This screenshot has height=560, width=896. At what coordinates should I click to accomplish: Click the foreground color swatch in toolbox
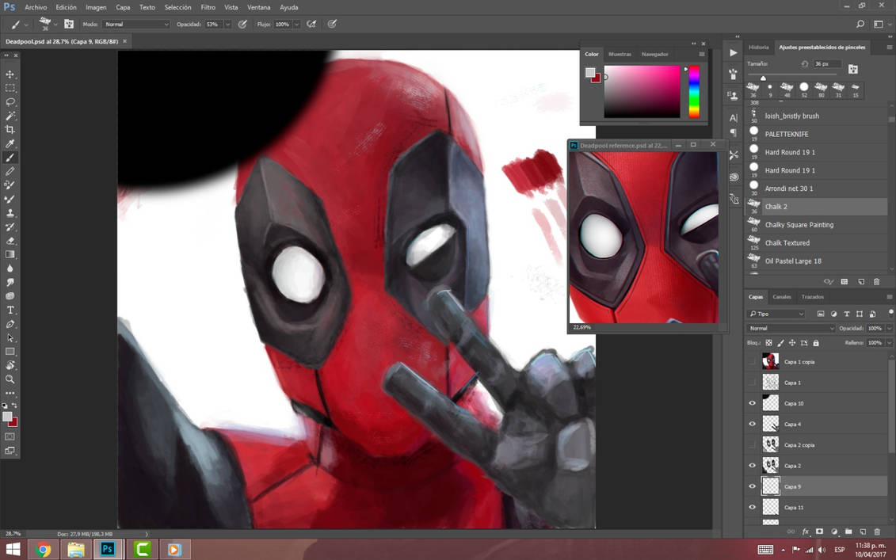tap(7, 417)
